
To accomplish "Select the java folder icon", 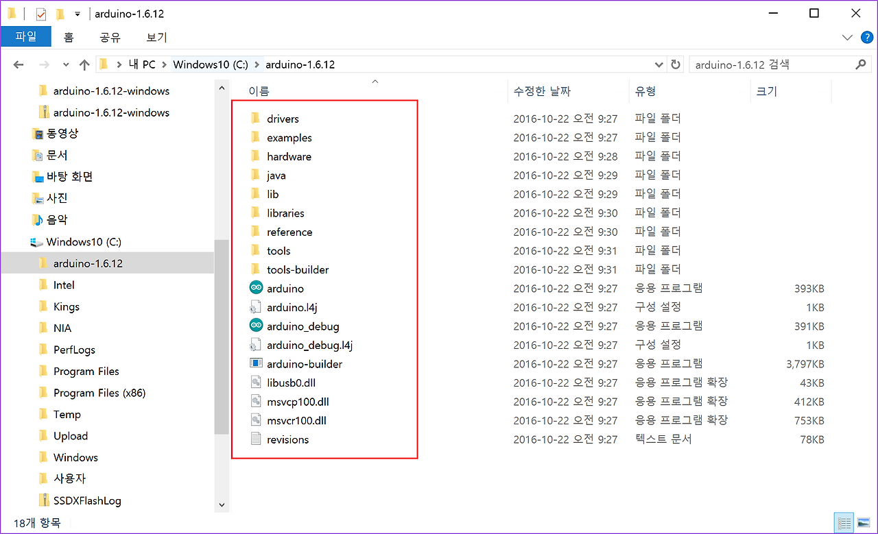I will pos(255,175).
